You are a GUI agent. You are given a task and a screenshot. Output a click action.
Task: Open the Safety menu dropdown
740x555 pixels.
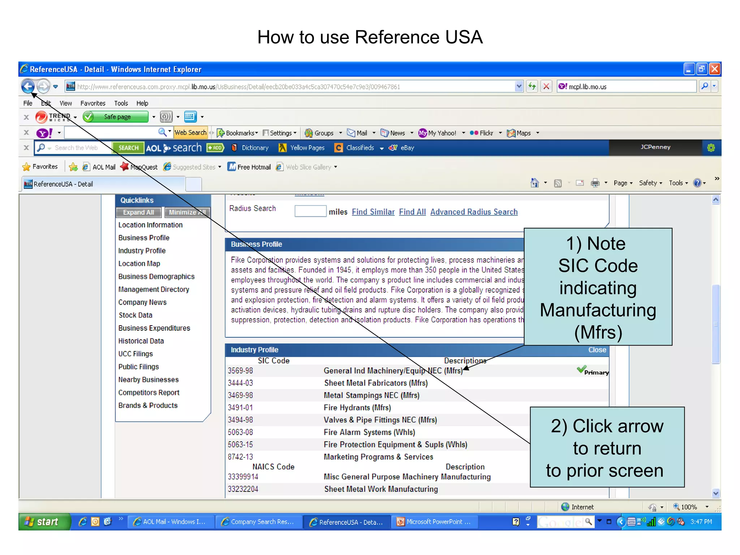pyautogui.click(x=650, y=183)
